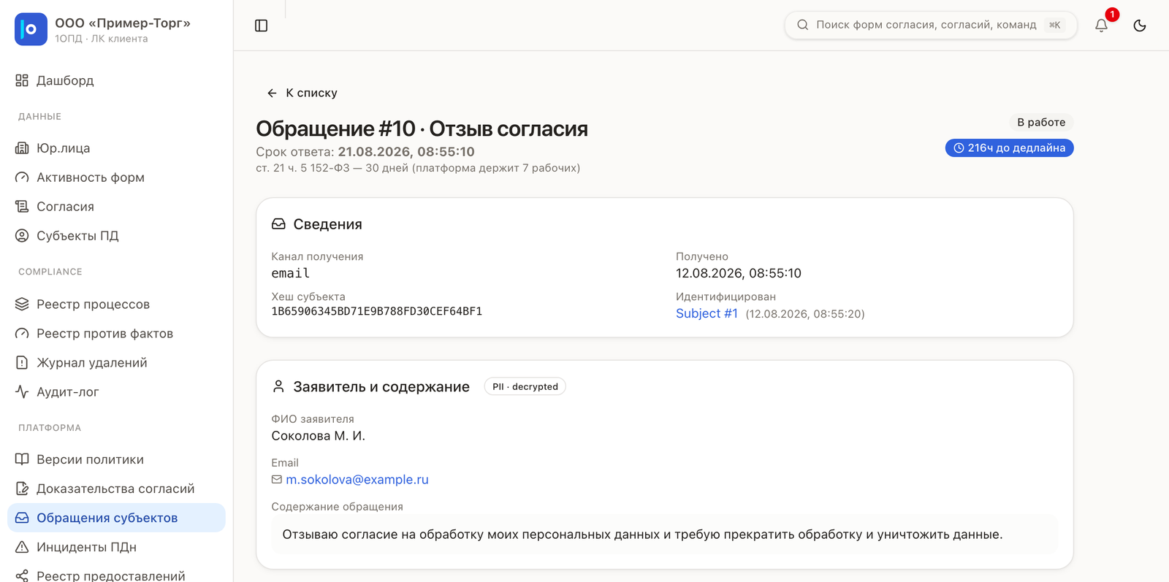Open Инциденты ПДн page
The height and width of the screenshot is (582, 1169).
point(116,547)
